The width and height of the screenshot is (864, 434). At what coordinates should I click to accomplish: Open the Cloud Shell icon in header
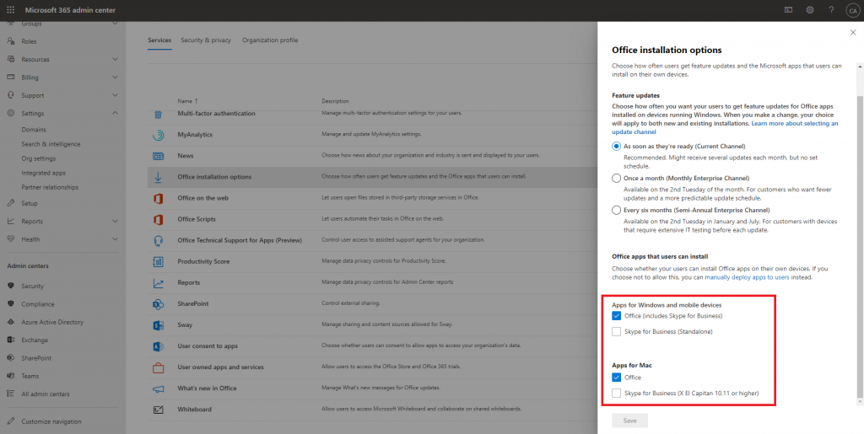tap(789, 10)
